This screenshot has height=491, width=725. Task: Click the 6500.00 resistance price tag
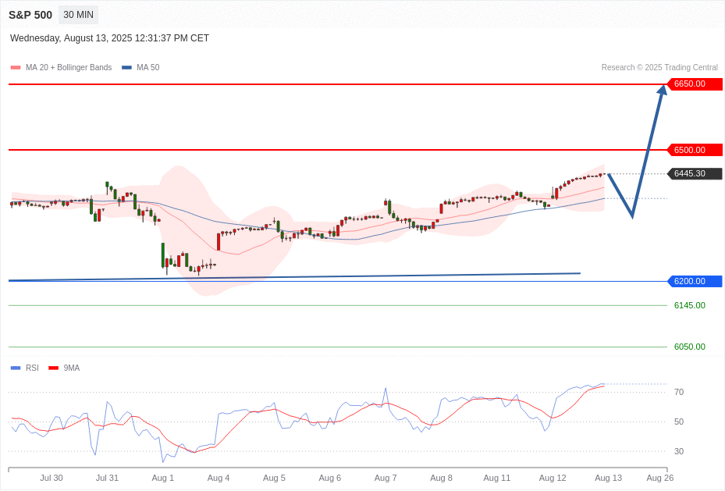coord(695,150)
